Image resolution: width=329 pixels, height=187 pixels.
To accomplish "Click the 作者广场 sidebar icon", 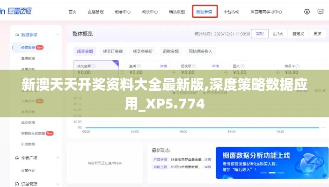I will click(x=17, y=158).
